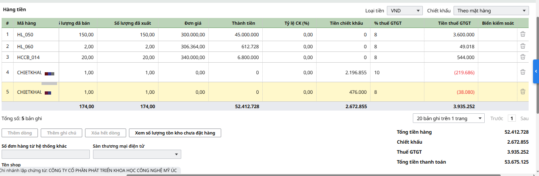This screenshot has height=176, width=539.
Task: Expand the blue side panel arrow
Action: pos(536,71)
